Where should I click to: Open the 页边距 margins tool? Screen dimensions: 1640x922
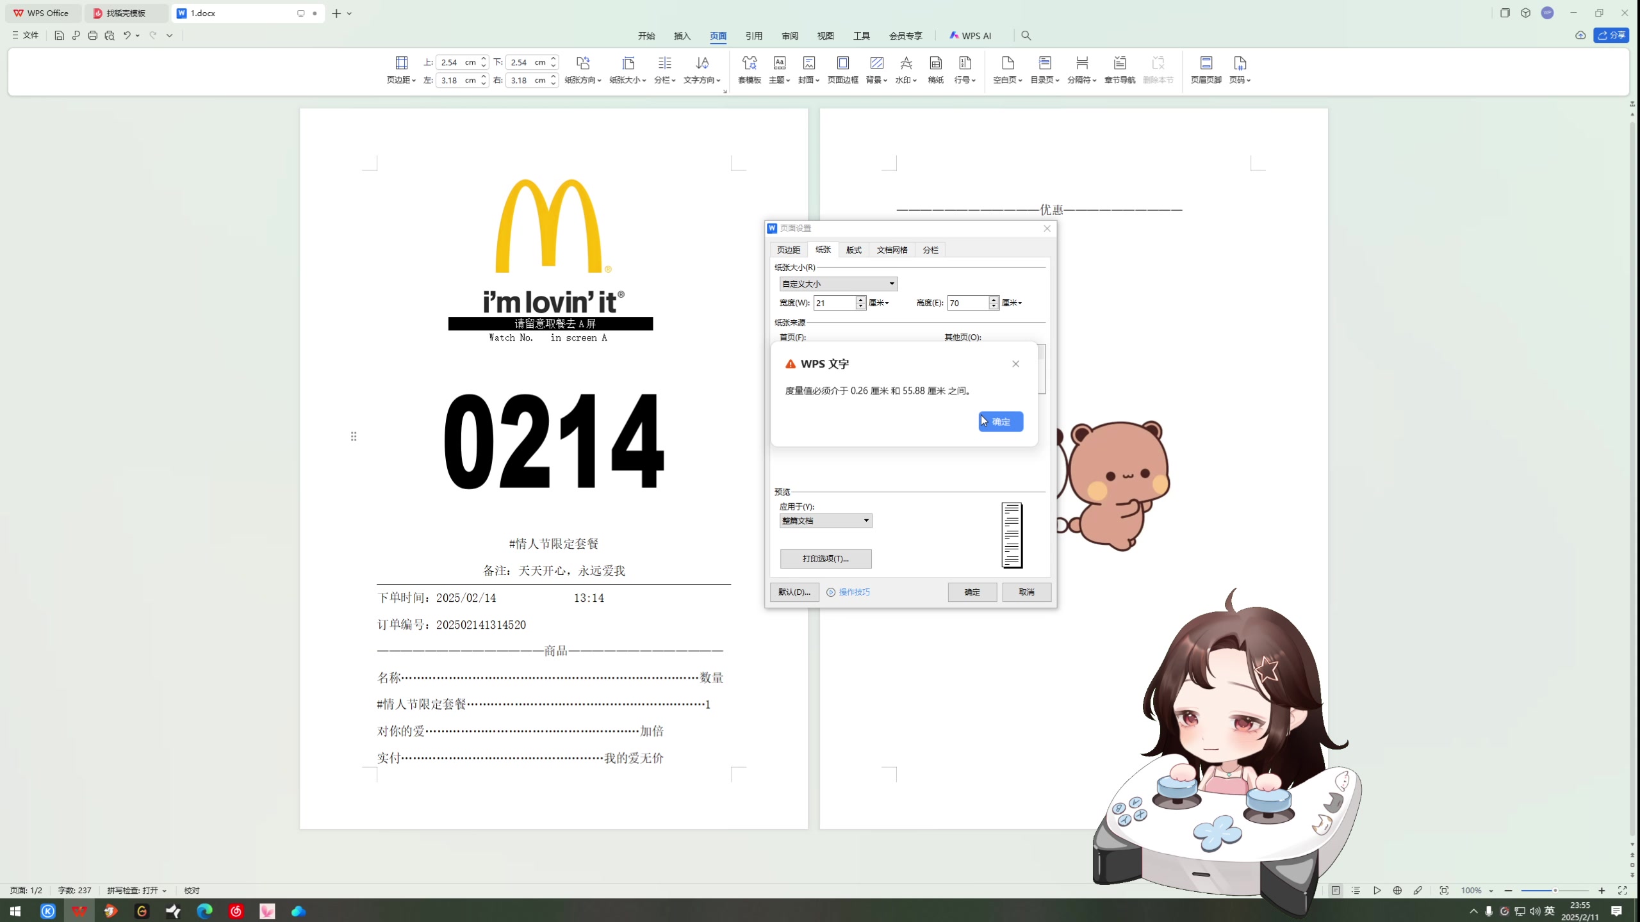(x=401, y=70)
